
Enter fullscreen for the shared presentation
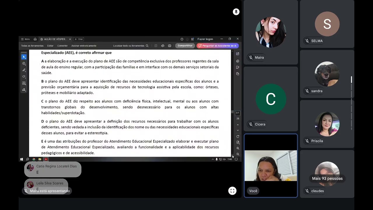pos(232,191)
